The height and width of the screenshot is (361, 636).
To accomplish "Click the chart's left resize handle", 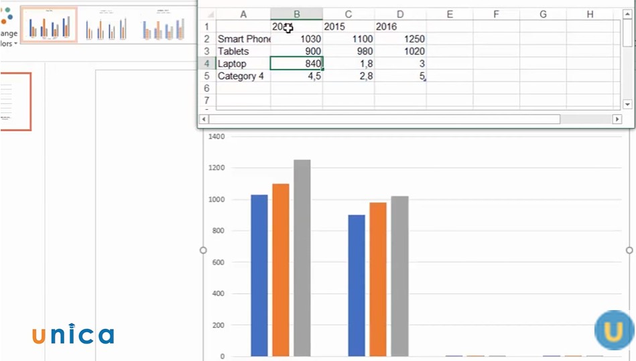I will [x=203, y=250].
